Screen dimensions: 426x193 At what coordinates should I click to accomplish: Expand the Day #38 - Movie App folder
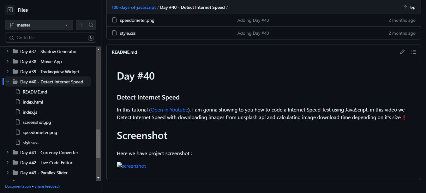coord(7,61)
